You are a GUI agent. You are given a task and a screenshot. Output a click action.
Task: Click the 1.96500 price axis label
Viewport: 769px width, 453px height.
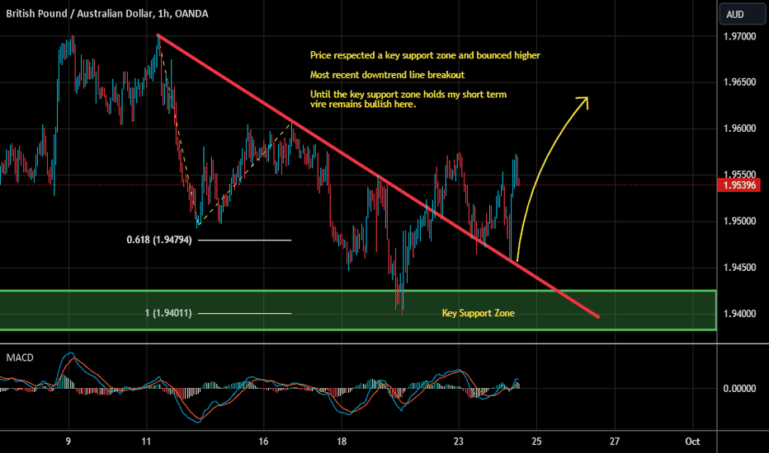point(739,82)
